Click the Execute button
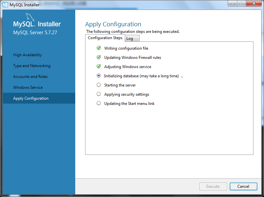Viewport: 264px width, 197px height. coord(213,186)
